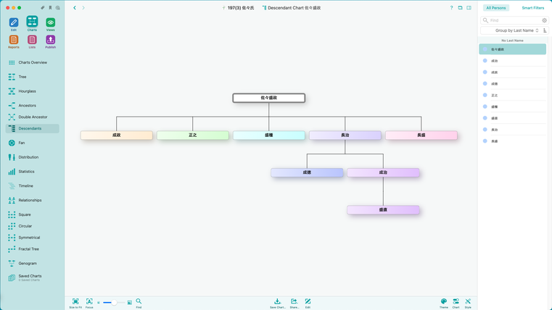Adjust the chart zoom slider

click(x=114, y=303)
